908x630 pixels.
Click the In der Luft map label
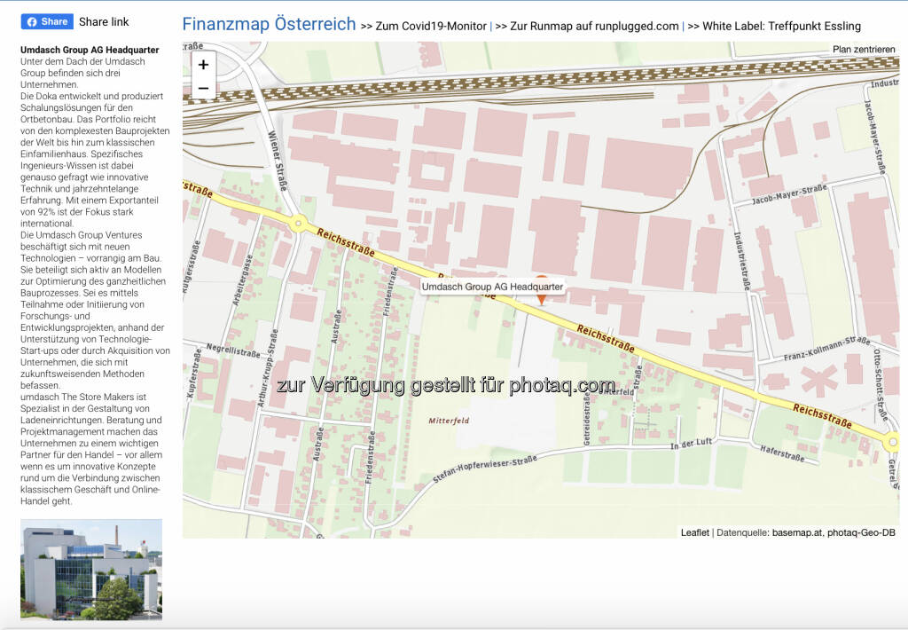coord(691,444)
